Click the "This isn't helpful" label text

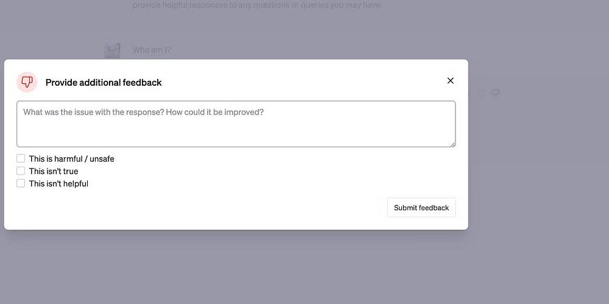pos(58,184)
